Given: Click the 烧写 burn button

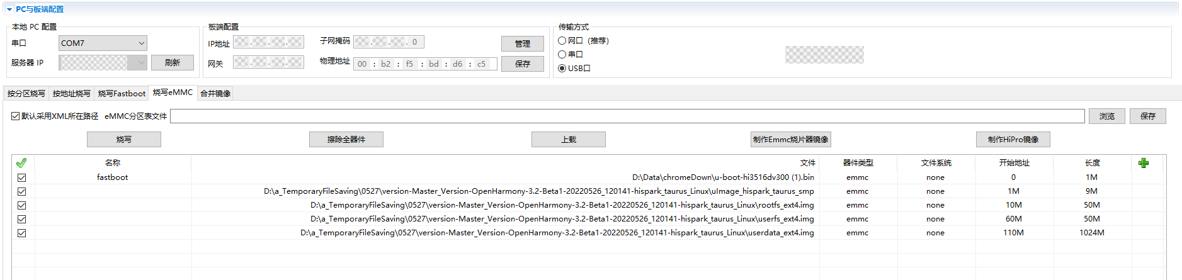Looking at the screenshot, I should coord(124,139).
